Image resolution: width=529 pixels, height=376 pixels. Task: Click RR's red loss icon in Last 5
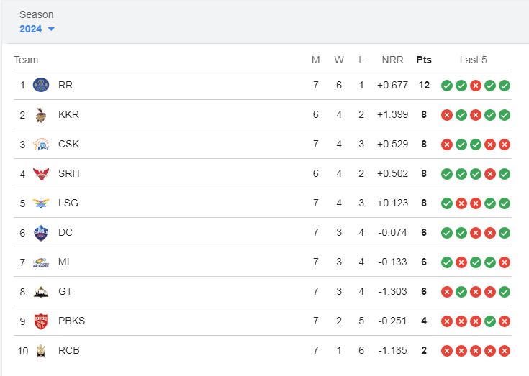(475, 86)
